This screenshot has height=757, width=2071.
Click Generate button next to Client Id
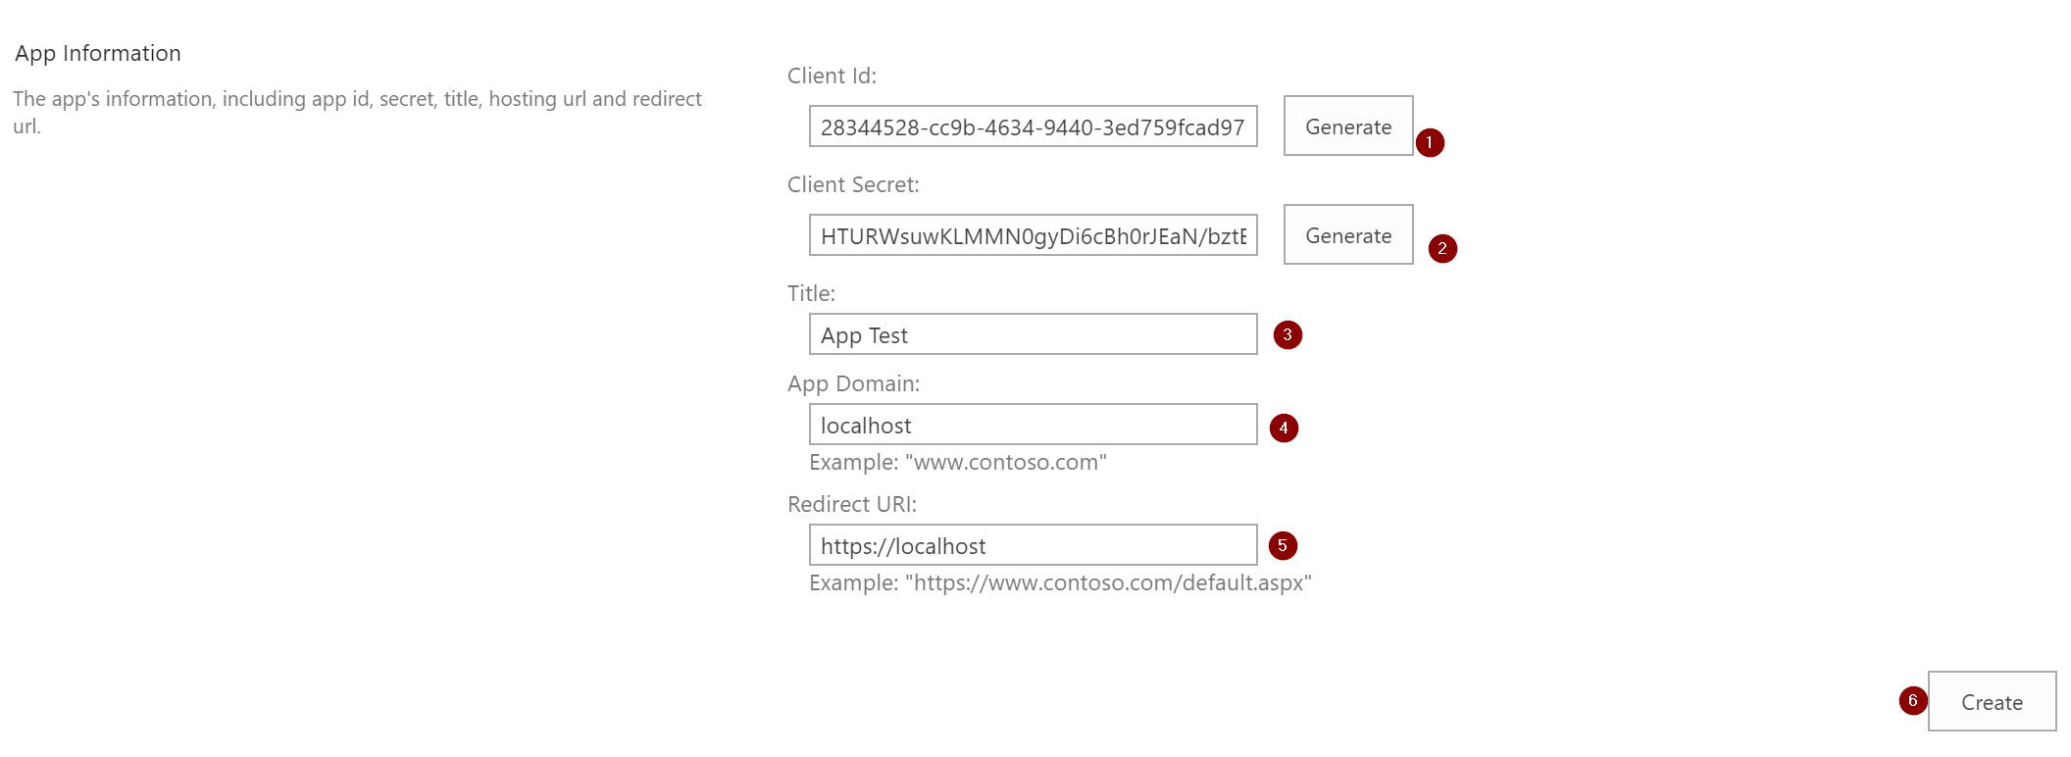pos(1348,126)
